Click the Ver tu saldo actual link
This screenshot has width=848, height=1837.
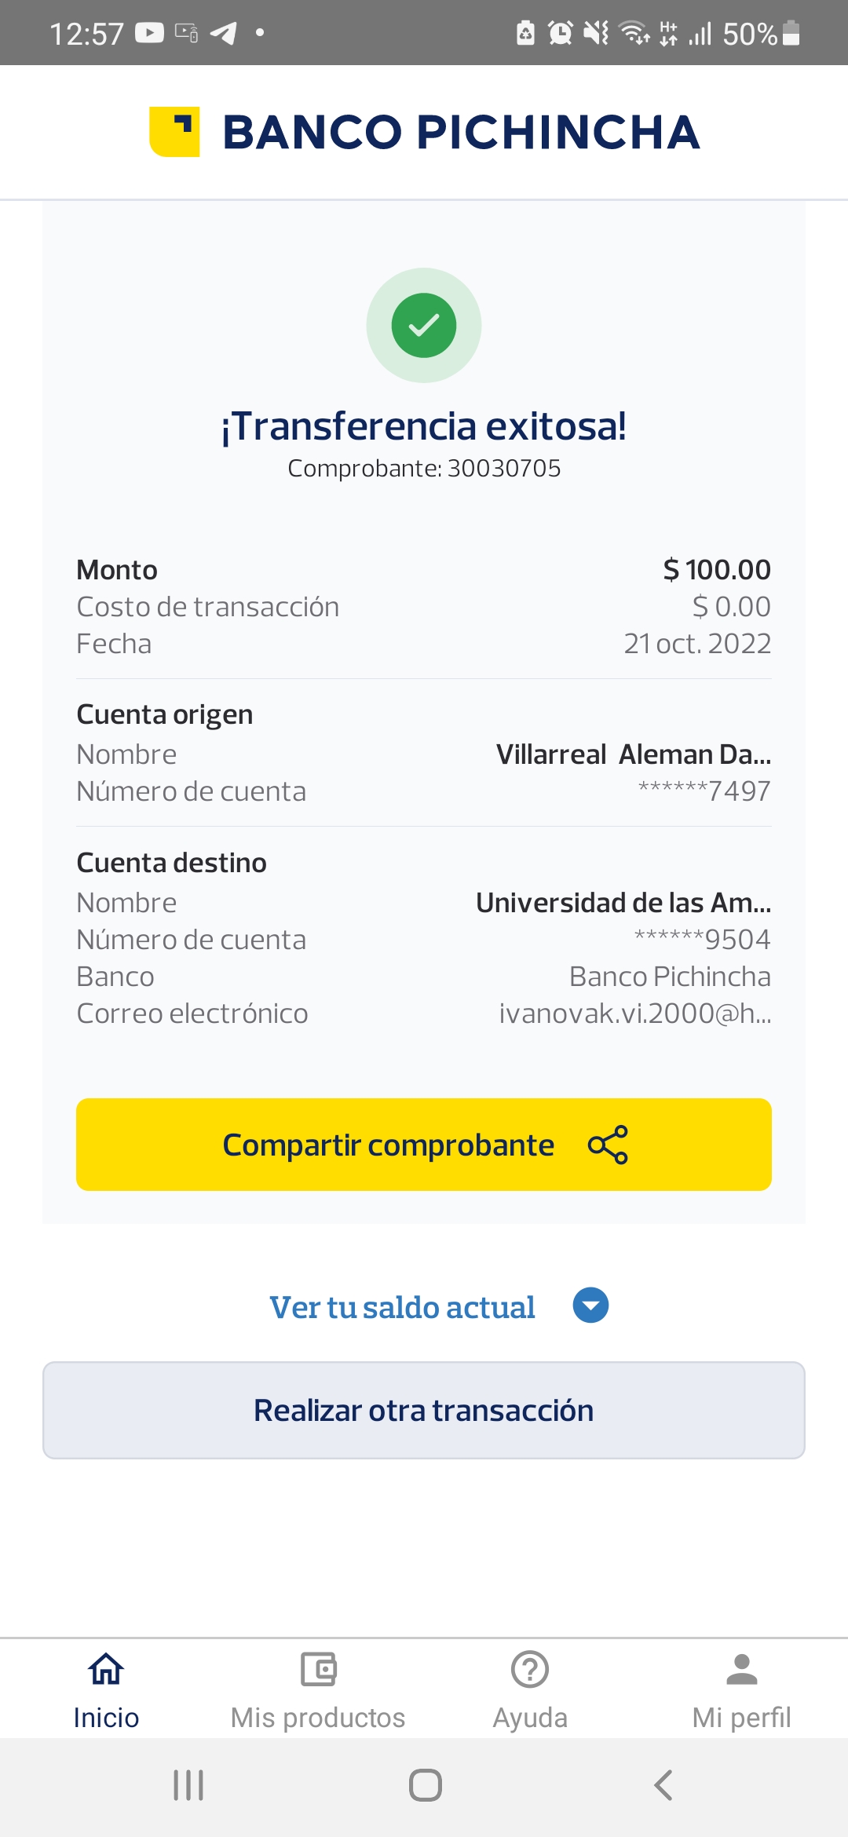pyautogui.click(x=402, y=1307)
